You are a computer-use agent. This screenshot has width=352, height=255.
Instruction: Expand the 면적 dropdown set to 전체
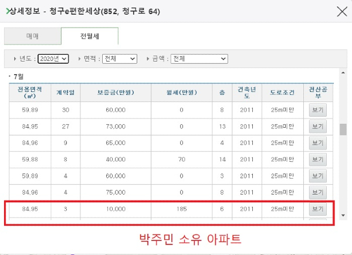point(119,59)
